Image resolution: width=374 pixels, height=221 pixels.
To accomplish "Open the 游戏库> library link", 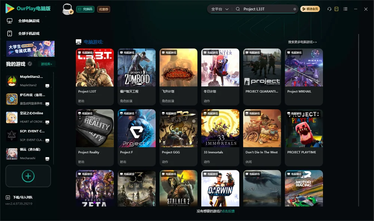I will [x=46, y=64].
